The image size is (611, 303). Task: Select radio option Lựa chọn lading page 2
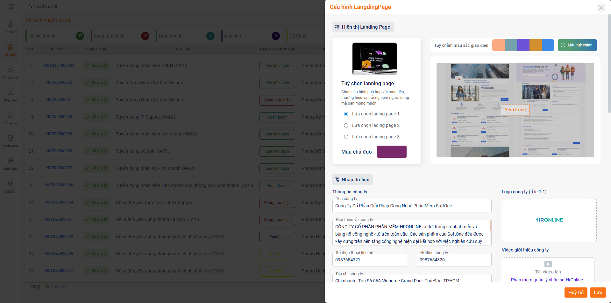[x=346, y=125]
